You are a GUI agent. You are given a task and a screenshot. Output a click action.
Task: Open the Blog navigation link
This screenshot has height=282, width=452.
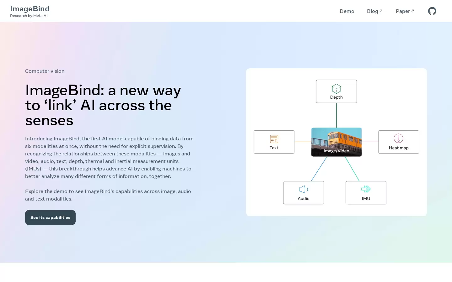point(373,11)
